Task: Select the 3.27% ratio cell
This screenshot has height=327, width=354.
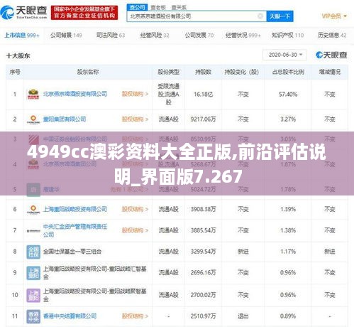Action: (x=288, y=119)
